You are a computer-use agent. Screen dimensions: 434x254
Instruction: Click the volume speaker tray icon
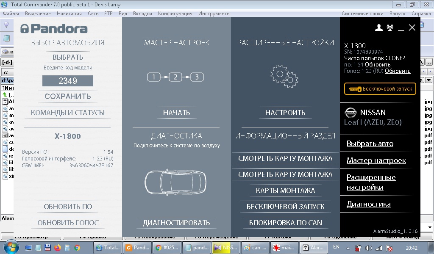[x=368, y=248]
